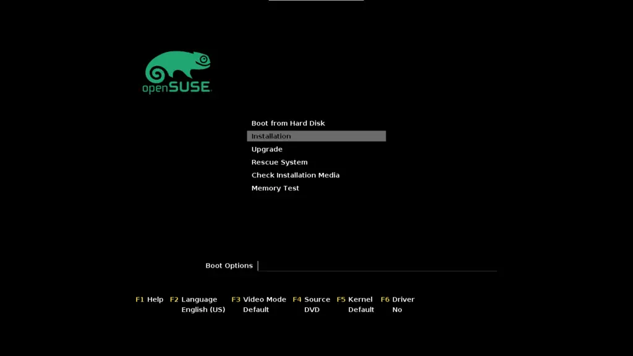The width and height of the screenshot is (633, 356).
Task: Open the F6 Driver option
Action: (x=397, y=299)
